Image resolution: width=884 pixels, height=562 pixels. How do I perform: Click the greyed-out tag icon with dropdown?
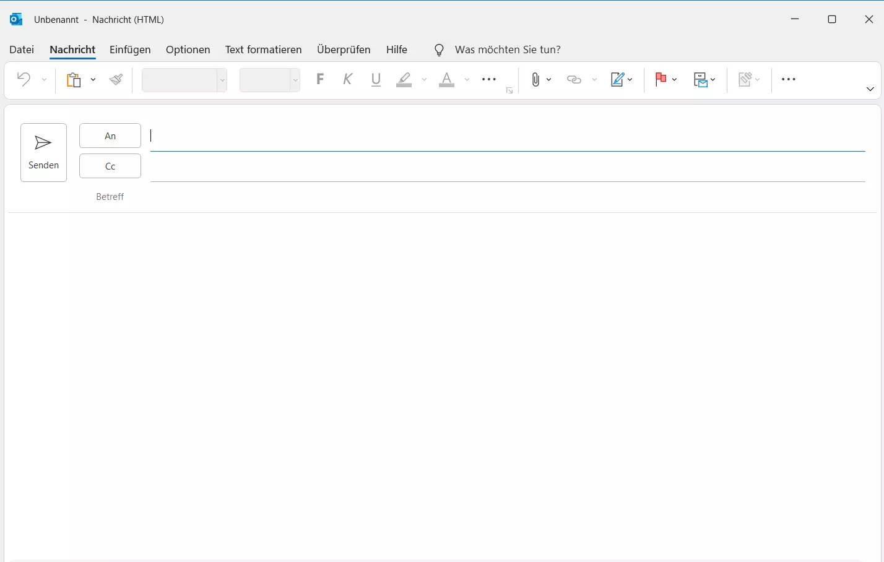pyautogui.click(x=749, y=79)
